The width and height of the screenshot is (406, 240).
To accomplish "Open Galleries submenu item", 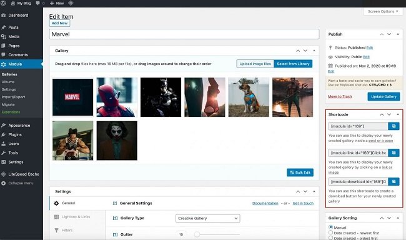I will click(x=9, y=74).
